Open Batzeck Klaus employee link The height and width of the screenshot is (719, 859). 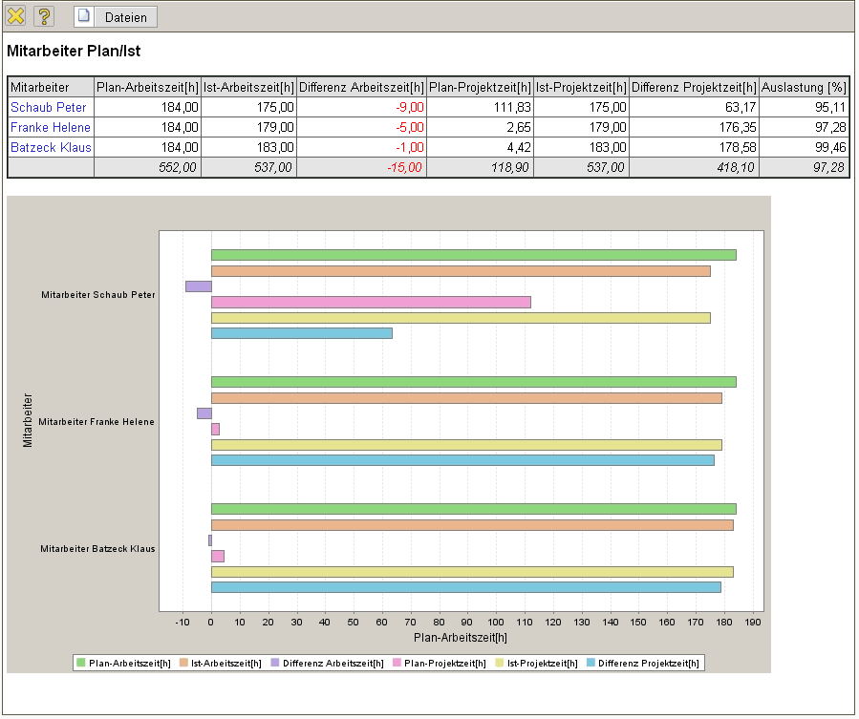click(51, 147)
